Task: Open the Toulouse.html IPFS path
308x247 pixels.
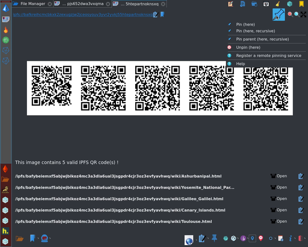Action: coord(279,221)
